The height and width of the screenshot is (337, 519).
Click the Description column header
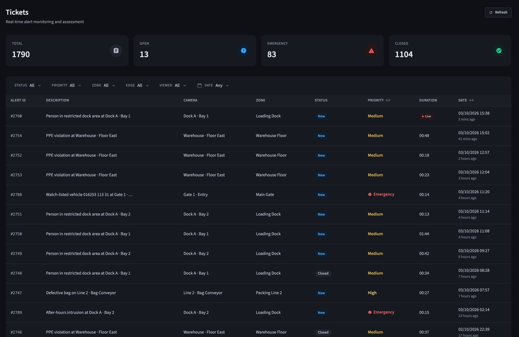click(57, 100)
